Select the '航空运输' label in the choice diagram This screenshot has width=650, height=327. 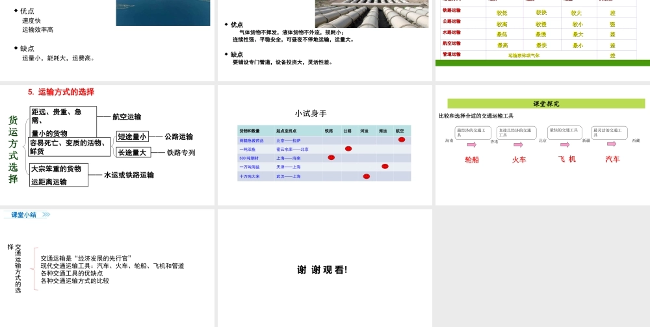pos(127,117)
